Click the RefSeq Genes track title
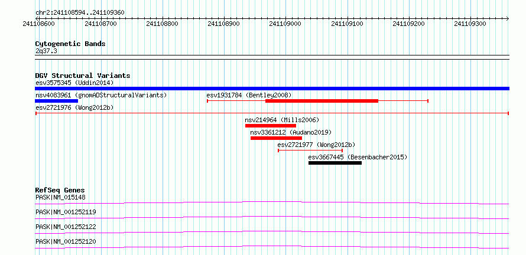The height and width of the screenshot is (255, 526). [x=60, y=190]
